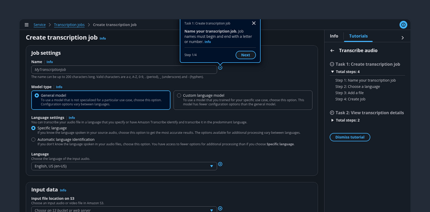Open S3 bucket or web server dropdown
The height and width of the screenshot is (212, 430).
[124, 209]
